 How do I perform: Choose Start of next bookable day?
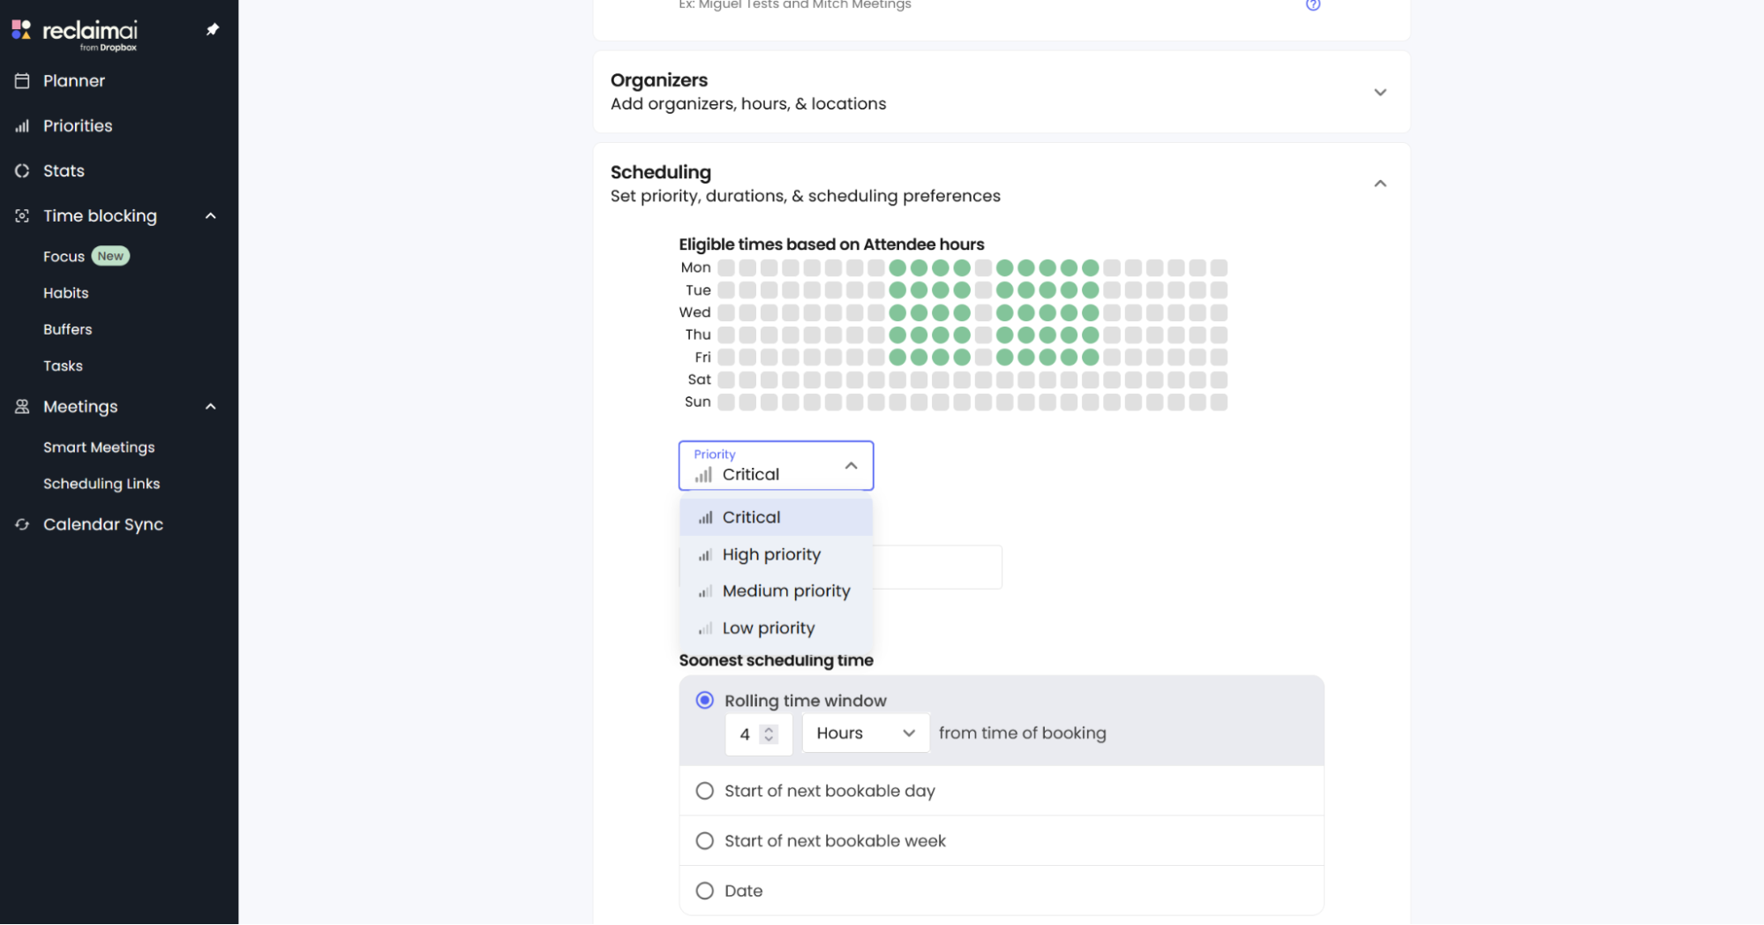point(704,791)
